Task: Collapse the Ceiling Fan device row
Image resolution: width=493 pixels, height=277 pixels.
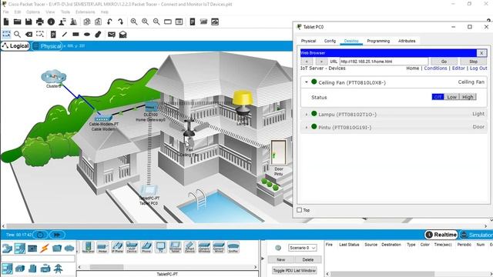Action: tap(307, 82)
